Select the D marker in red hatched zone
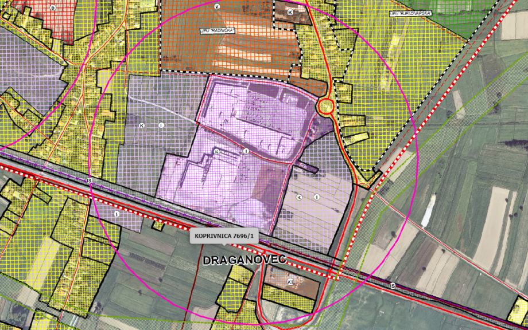Viewport: 528px width, 330px height. [53, 7]
